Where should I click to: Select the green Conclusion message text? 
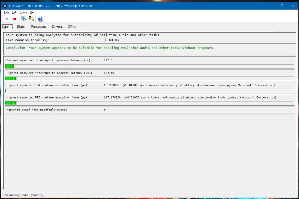click(x=110, y=48)
